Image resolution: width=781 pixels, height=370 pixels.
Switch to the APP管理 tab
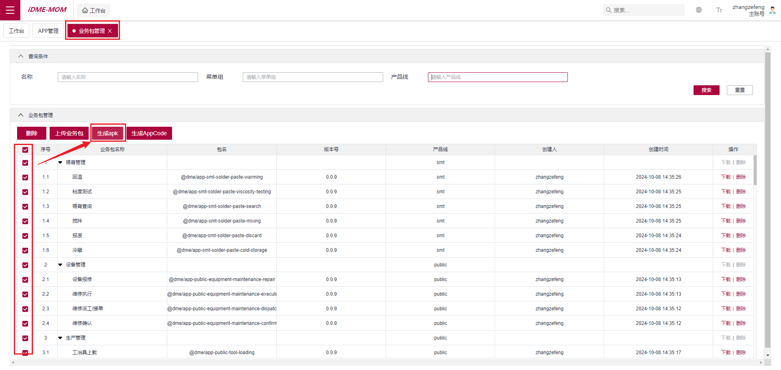[48, 31]
